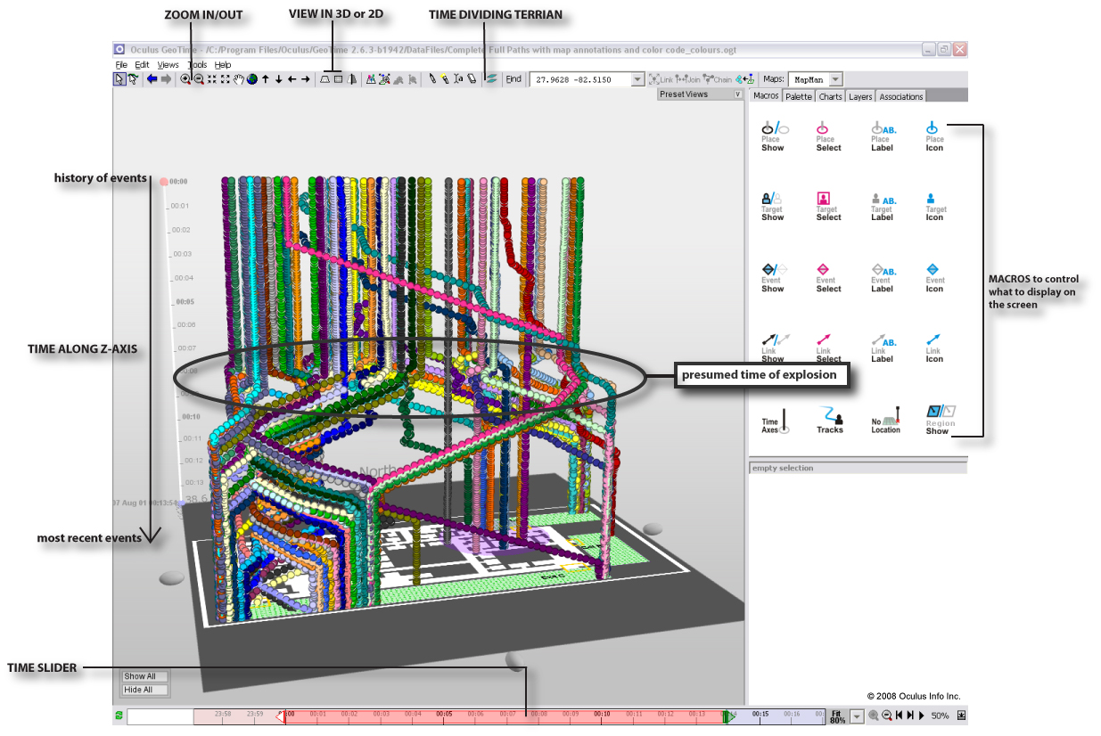The height and width of the screenshot is (736, 1101).
Task: Click the gray forward arrow
Action: click(x=166, y=78)
